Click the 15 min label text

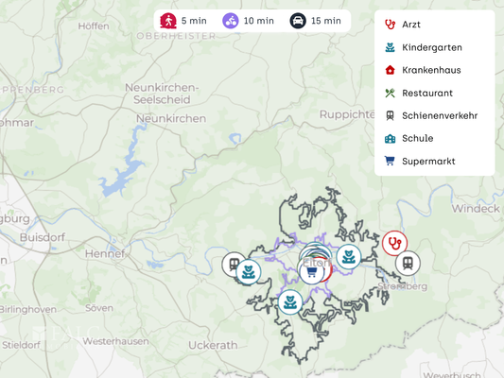(326, 21)
